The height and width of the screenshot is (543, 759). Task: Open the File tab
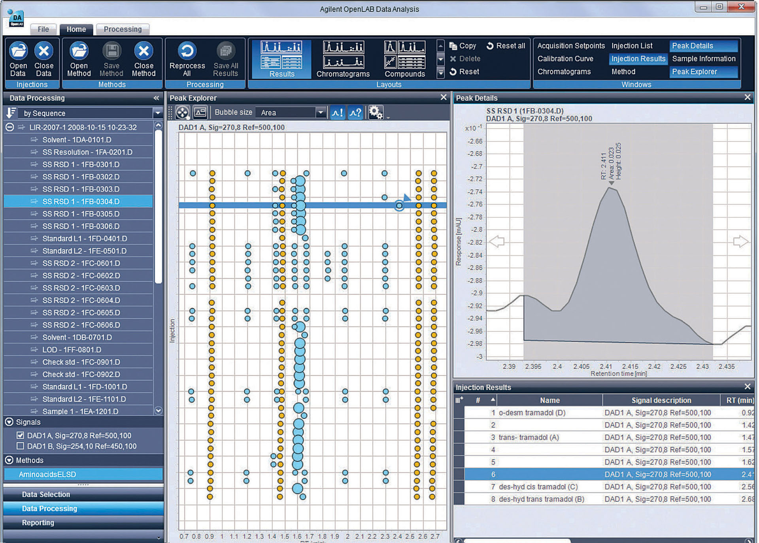[x=43, y=29]
